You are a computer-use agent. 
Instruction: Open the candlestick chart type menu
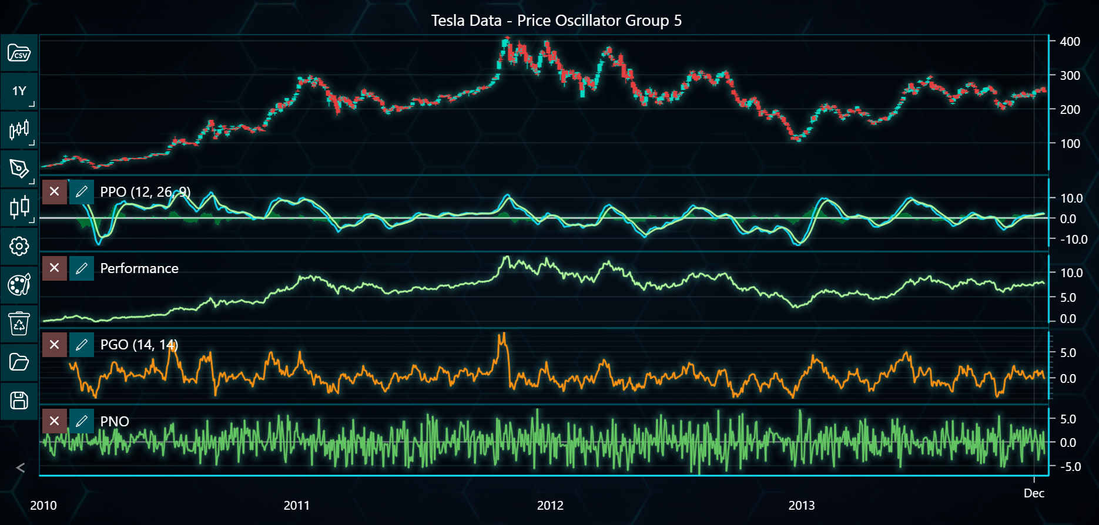pyautogui.click(x=19, y=130)
